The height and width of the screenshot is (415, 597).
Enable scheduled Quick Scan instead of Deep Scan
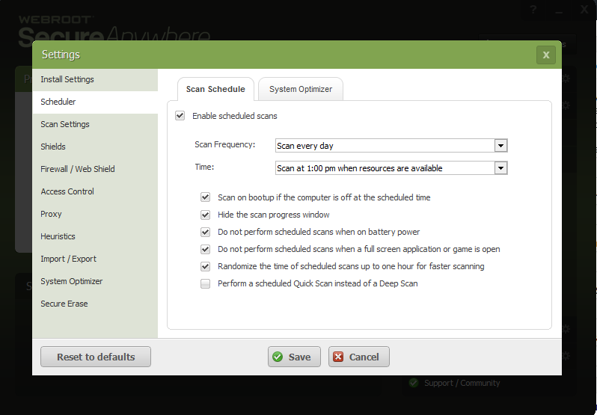click(x=205, y=283)
